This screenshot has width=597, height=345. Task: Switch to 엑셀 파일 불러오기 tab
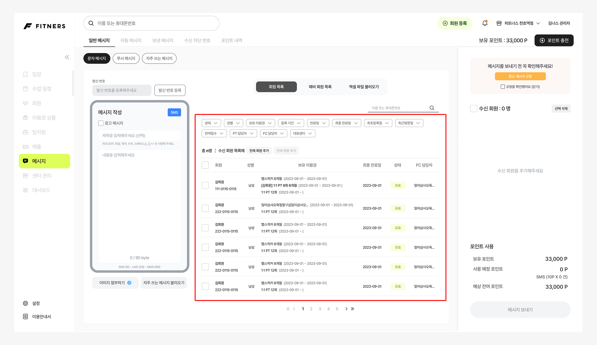click(364, 87)
